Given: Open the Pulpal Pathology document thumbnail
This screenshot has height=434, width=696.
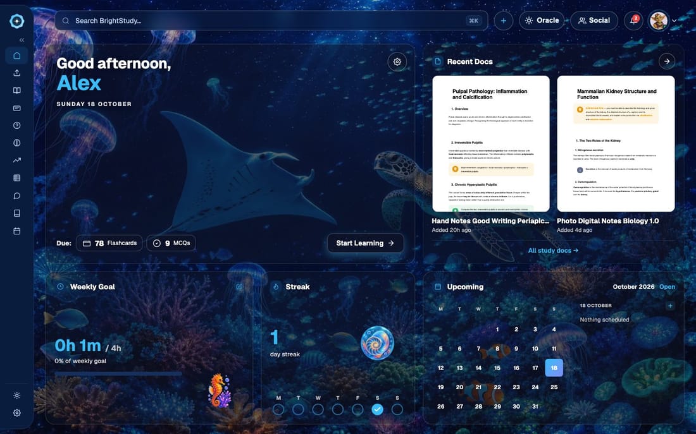Looking at the screenshot, I should pyautogui.click(x=491, y=143).
